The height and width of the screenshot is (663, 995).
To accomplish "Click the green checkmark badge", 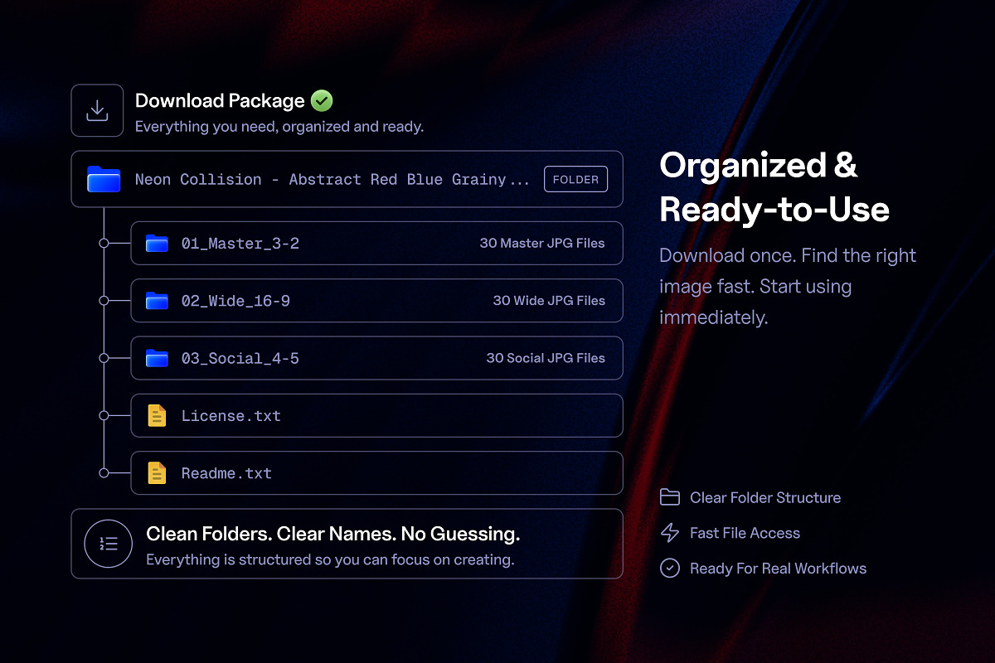I will pos(322,101).
